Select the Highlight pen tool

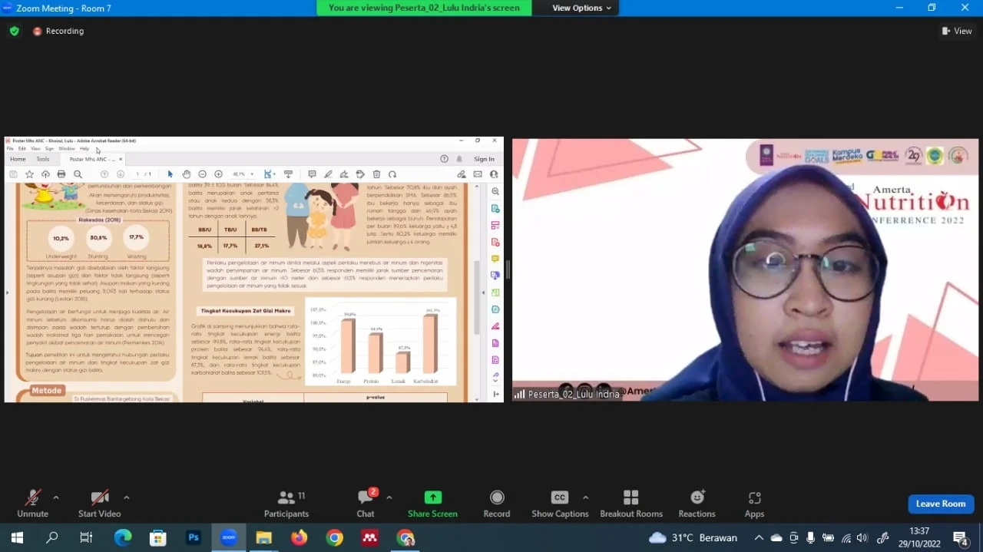328,174
